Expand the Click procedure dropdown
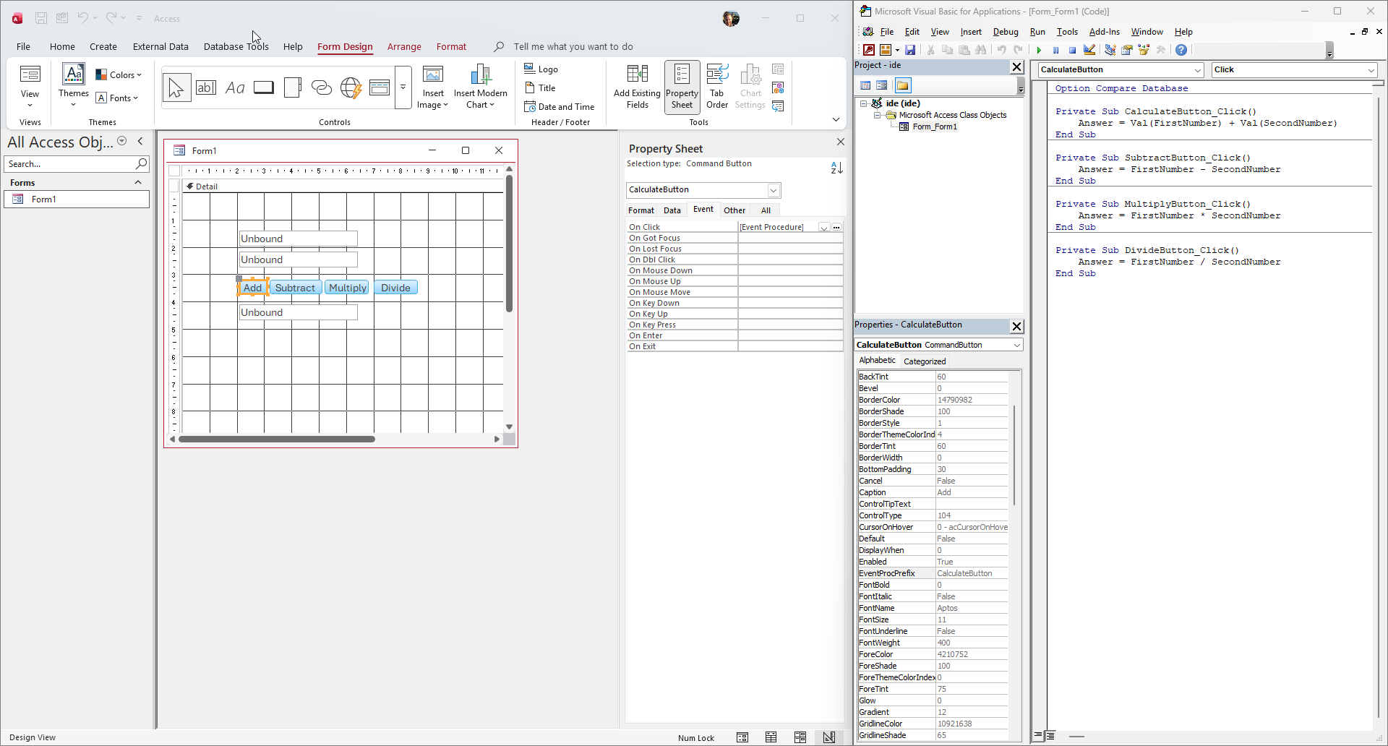This screenshot has width=1388, height=746. click(x=1371, y=70)
